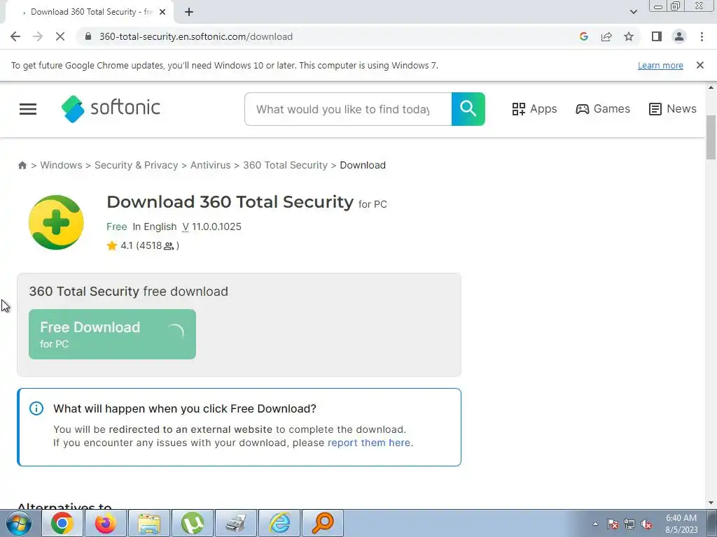Open the Apps section
Image resolution: width=717 pixels, height=537 pixels.
[534, 108]
